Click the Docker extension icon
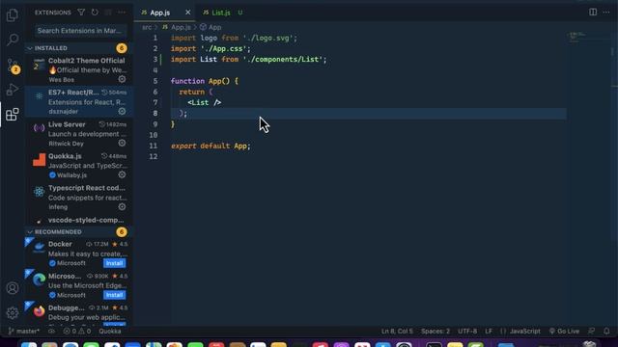The height and width of the screenshot is (347, 618). [39, 248]
